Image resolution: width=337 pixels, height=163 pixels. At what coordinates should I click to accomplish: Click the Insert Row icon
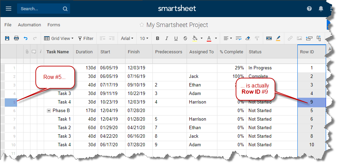click(309, 38)
